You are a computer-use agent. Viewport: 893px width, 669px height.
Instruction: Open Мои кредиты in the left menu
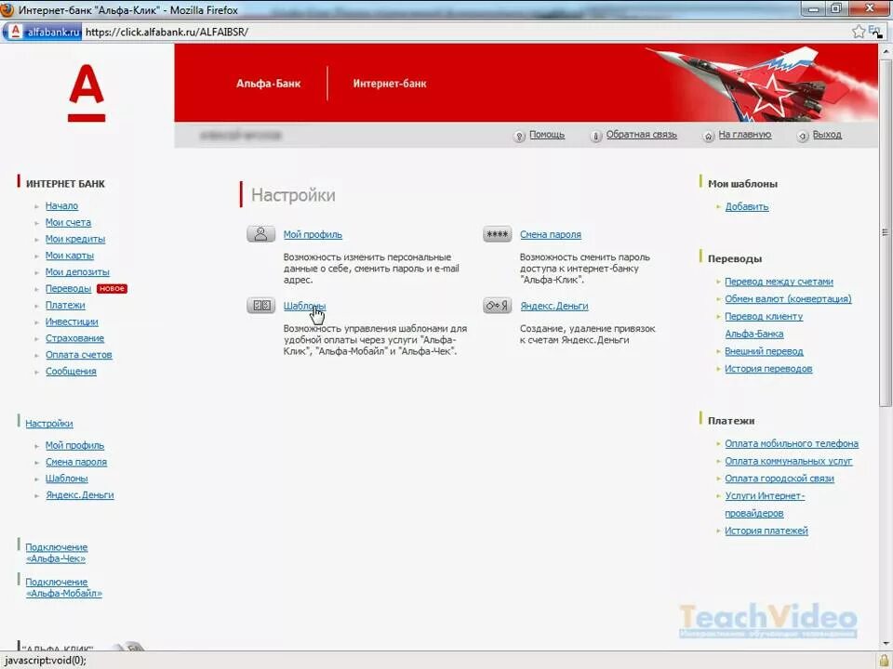pyautogui.click(x=75, y=239)
